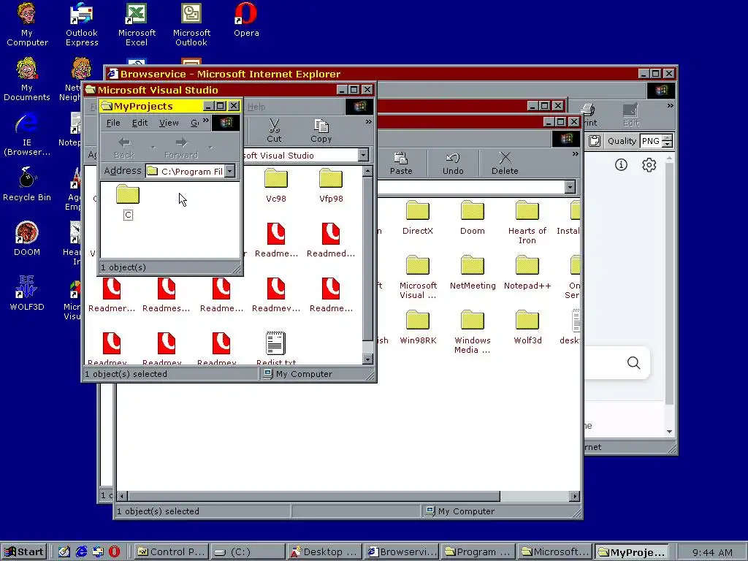This screenshot has width=748, height=561.
Task: Click Copy in Visual Studio window toolbar
Action: point(321,131)
